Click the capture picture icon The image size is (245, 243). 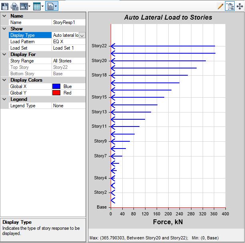coord(24,6)
